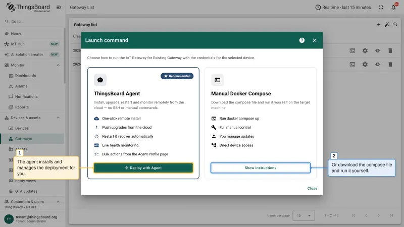Click the Alarms triangle icon

(11, 86)
